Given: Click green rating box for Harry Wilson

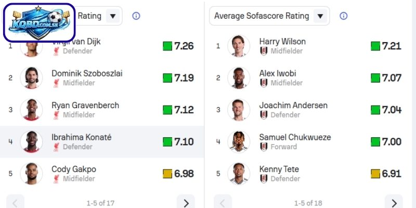Looking at the screenshot, I should pyautogui.click(x=375, y=46).
